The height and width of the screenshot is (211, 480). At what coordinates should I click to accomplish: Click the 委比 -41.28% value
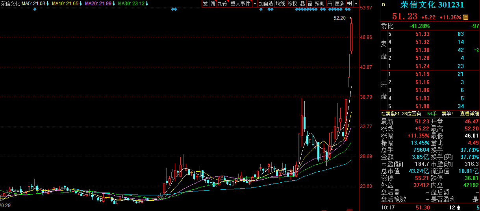click(420, 26)
